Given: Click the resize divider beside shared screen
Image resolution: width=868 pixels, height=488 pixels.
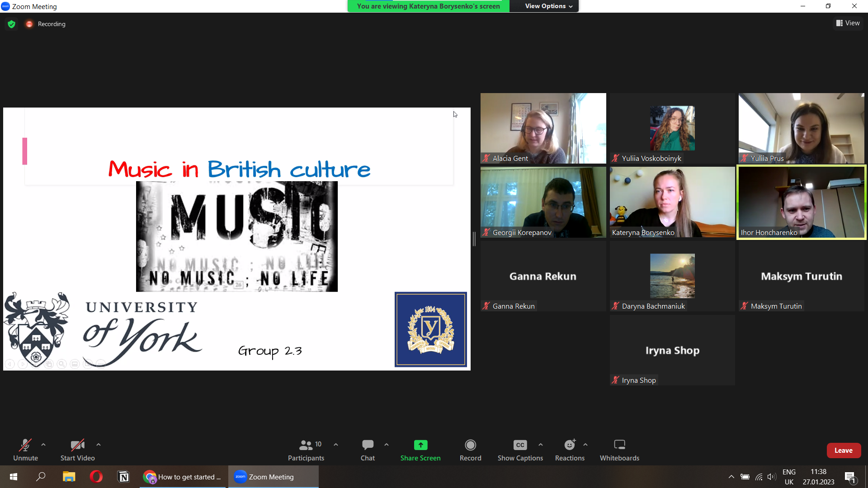Looking at the screenshot, I should 474,239.
